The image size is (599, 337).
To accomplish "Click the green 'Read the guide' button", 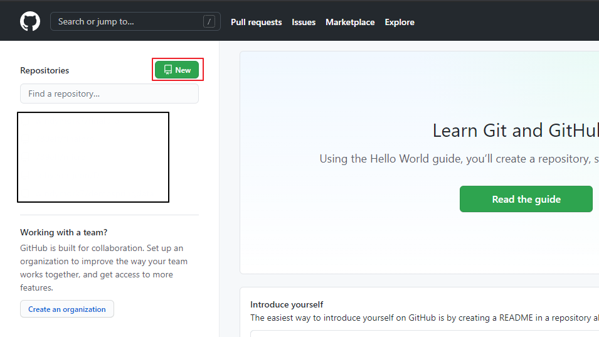I will 526,199.
